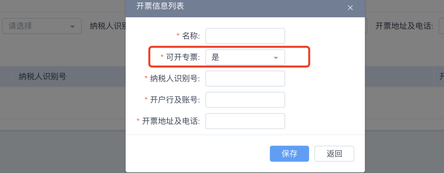Close the 开票信息列表 dialog with X
Viewport: 444px width, 173px height.
pyautogui.click(x=350, y=7)
